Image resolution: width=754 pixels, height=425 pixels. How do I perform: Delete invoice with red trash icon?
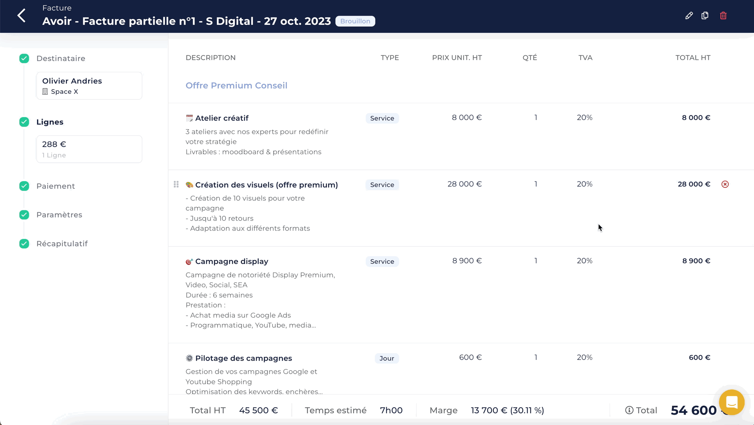click(x=723, y=16)
